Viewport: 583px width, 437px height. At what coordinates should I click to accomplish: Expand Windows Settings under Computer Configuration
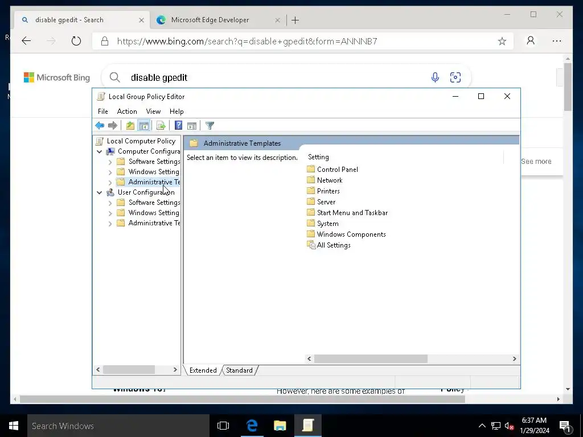[110, 172]
